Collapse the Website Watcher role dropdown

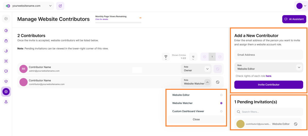207,82
